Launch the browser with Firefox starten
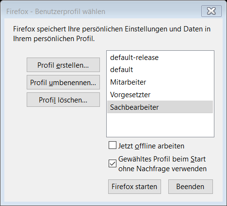The image size is (227, 206). point(134,187)
